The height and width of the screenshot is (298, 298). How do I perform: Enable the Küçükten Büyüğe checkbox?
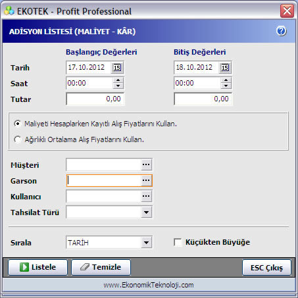[x=178, y=242]
